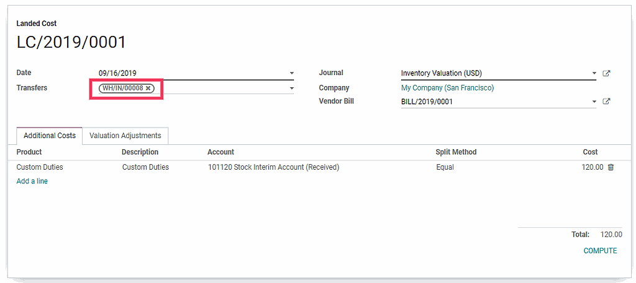Edit the 120.00 cost cell
636x283 pixels.
coord(592,167)
